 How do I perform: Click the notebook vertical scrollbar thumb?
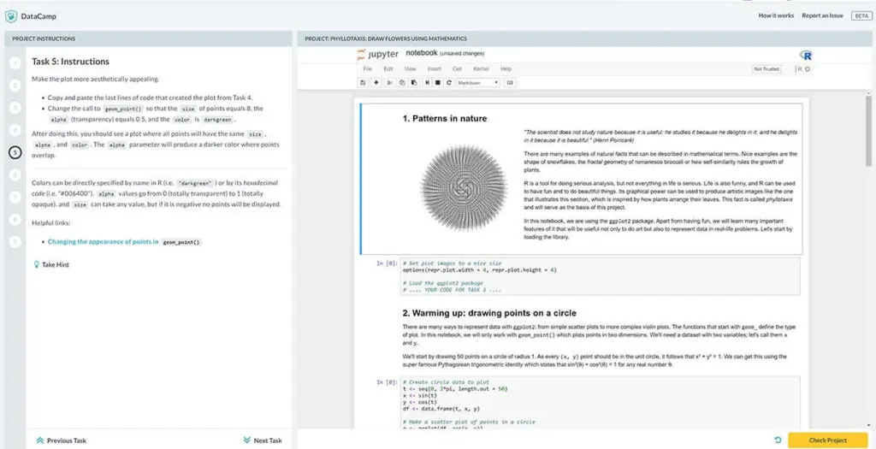click(868, 131)
